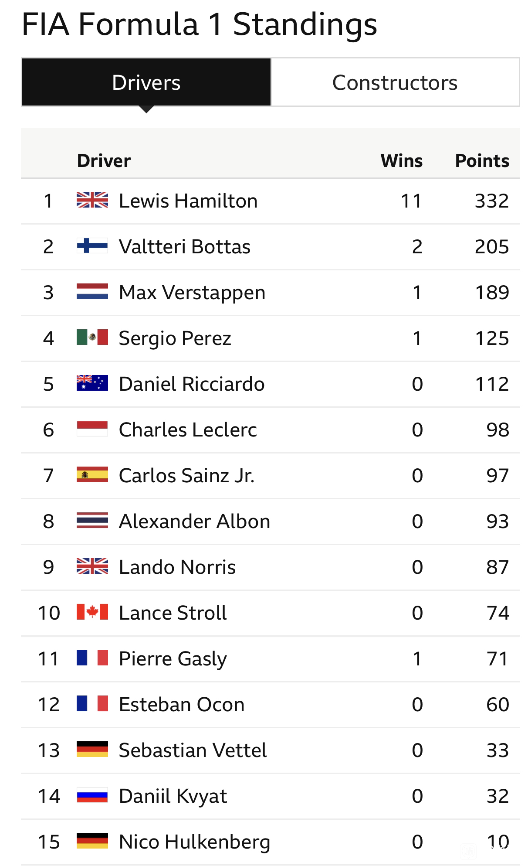Click the Thai flag beside Alexander Albon
The width and height of the screenshot is (528, 866).
(92, 520)
